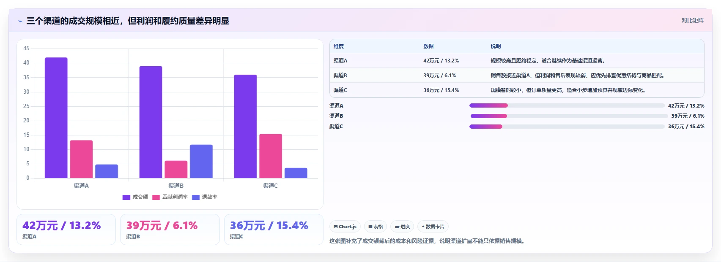Toggle the 贡献利润率 legend item
Image resolution: width=721 pixels, height=262 pixels.
click(170, 197)
